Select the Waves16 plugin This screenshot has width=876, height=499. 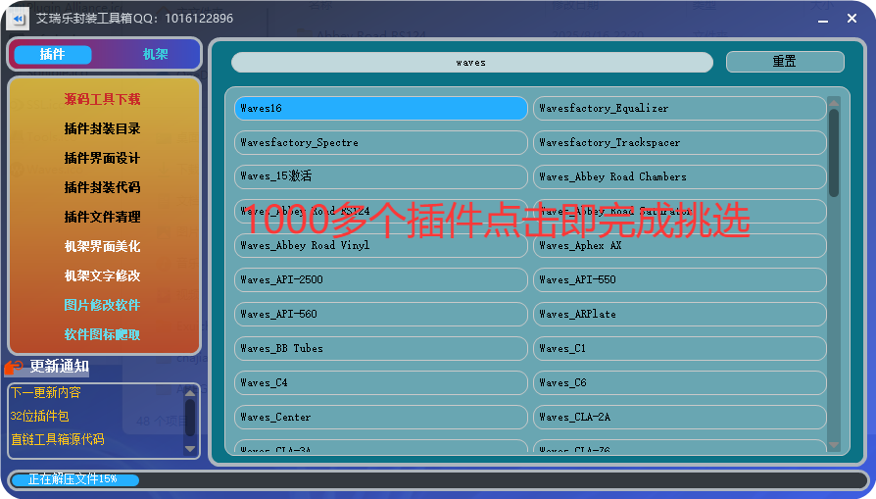point(381,109)
